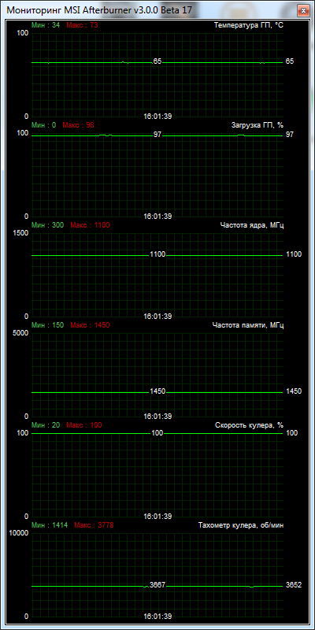Click GPU load maximum 'Макс : 98'
315x630 pixels.
[x=78, y=125]
